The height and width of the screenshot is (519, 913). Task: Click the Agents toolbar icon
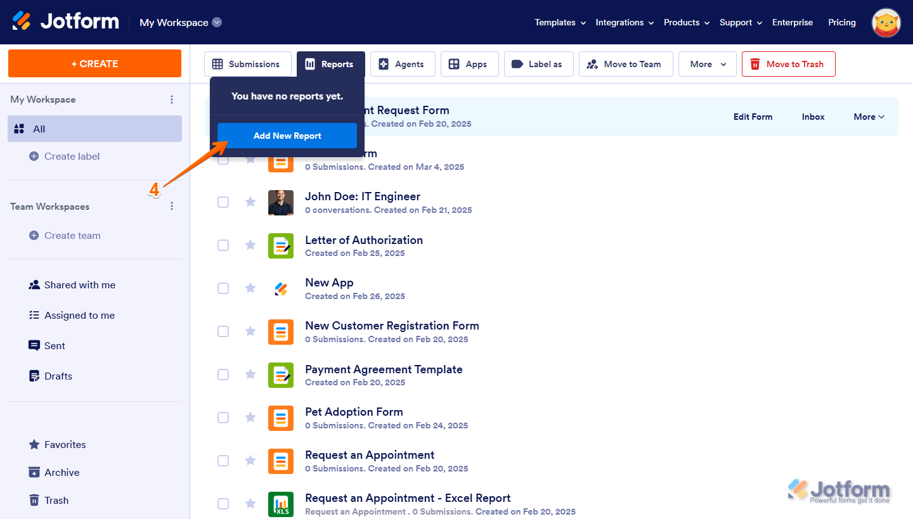point(383,64)
